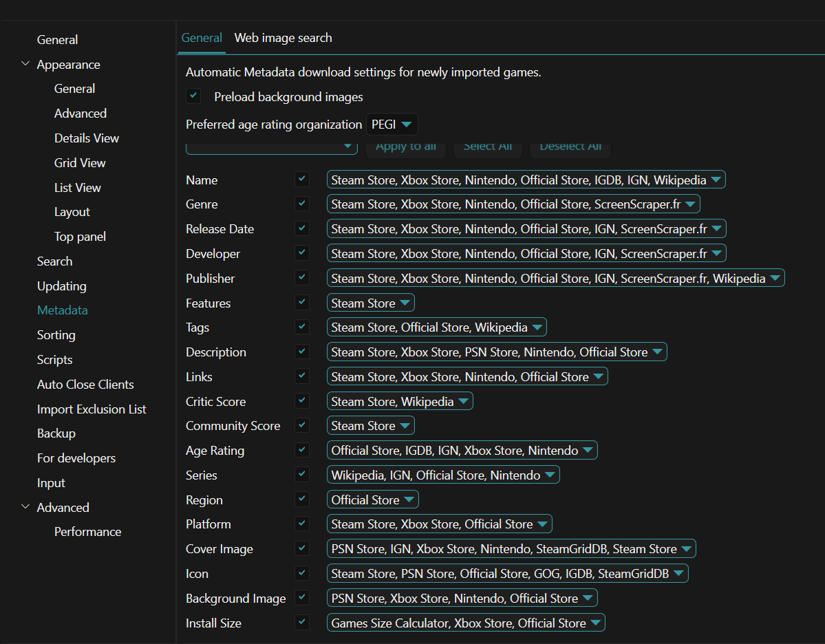
Task: Open the PEGI age rating dropdown
Action: pos(392,125)
